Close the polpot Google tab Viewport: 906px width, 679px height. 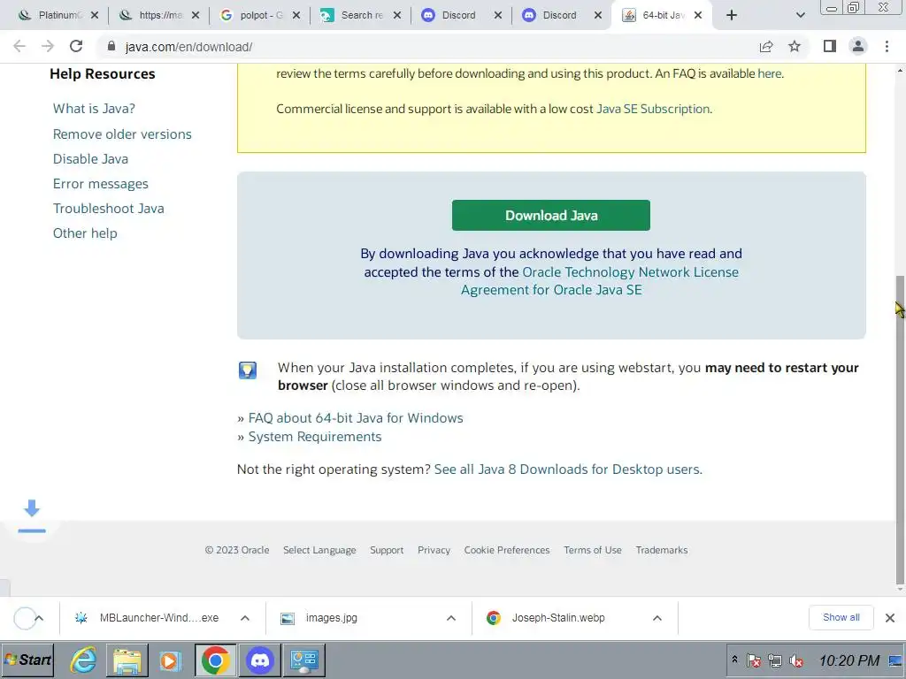[x=296, y=16]
